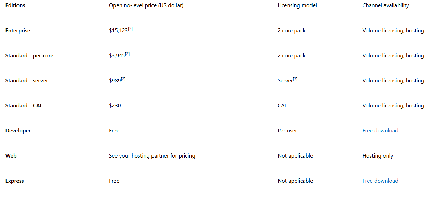Click See your hosting partner for pricing text
Viewport: 428px width, 197px height.
pyautogui.click(x=152, y=156)
